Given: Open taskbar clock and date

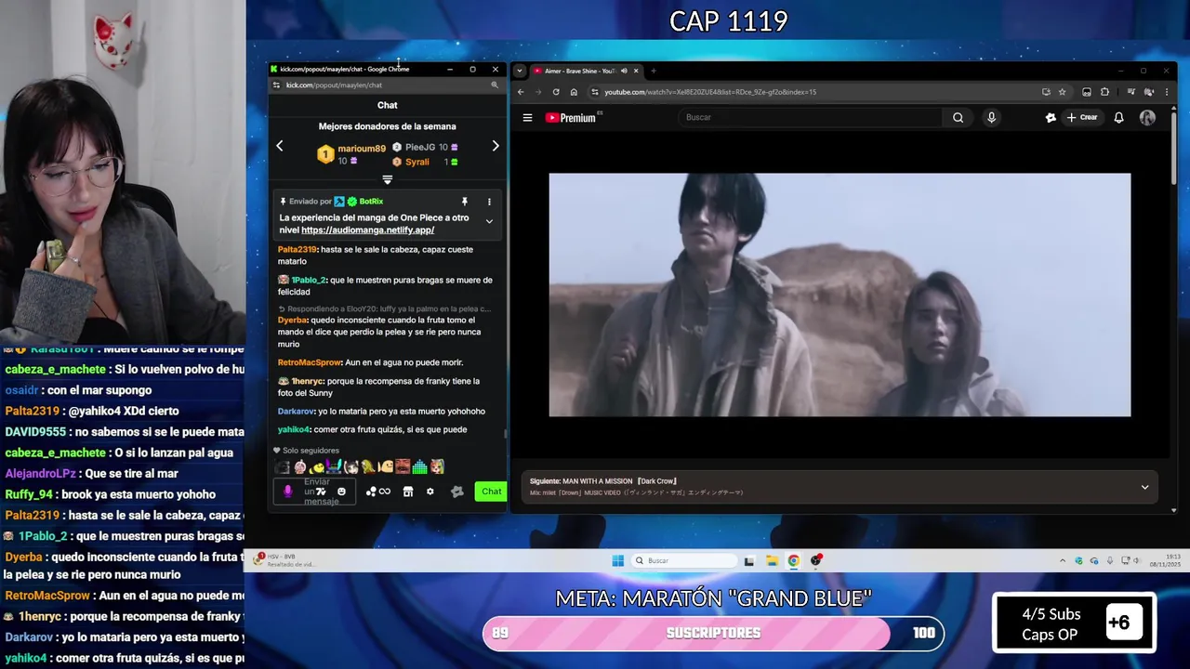Looking at the screenshot, I should coord(1165,560).
